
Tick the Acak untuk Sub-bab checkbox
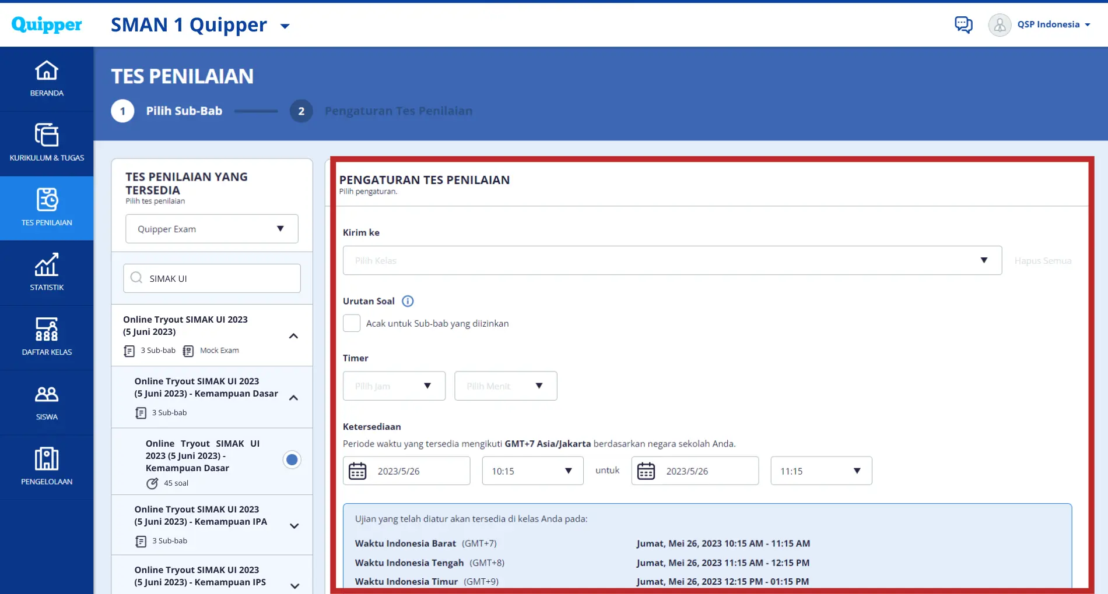tap(352, 323)
